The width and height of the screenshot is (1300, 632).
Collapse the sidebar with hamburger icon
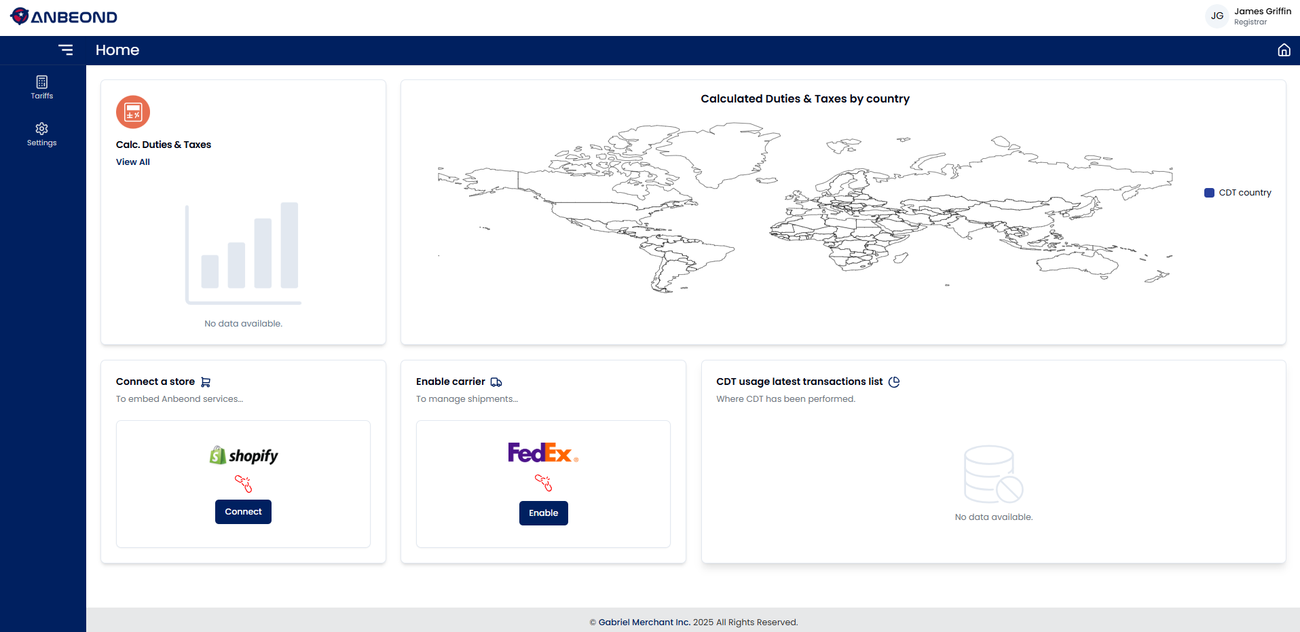(66, 50)
